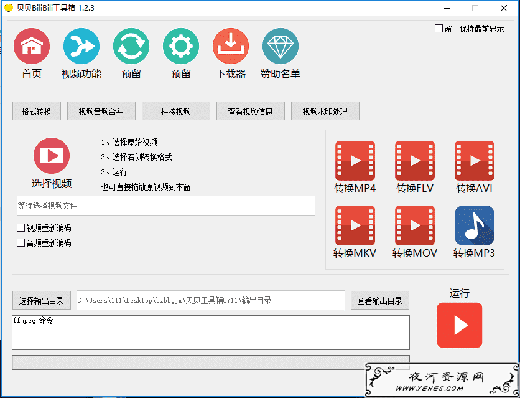Image resolution: width=520 pixels, height=398 pixels.
Task: Switch to 格式转换 tab
Action: 37,111
